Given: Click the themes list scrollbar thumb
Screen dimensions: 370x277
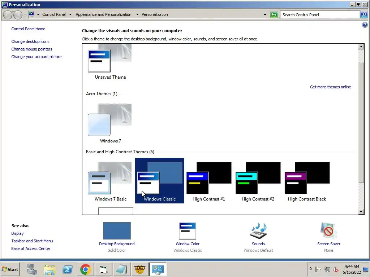Looking at the screenshot, I should [361, 123].
